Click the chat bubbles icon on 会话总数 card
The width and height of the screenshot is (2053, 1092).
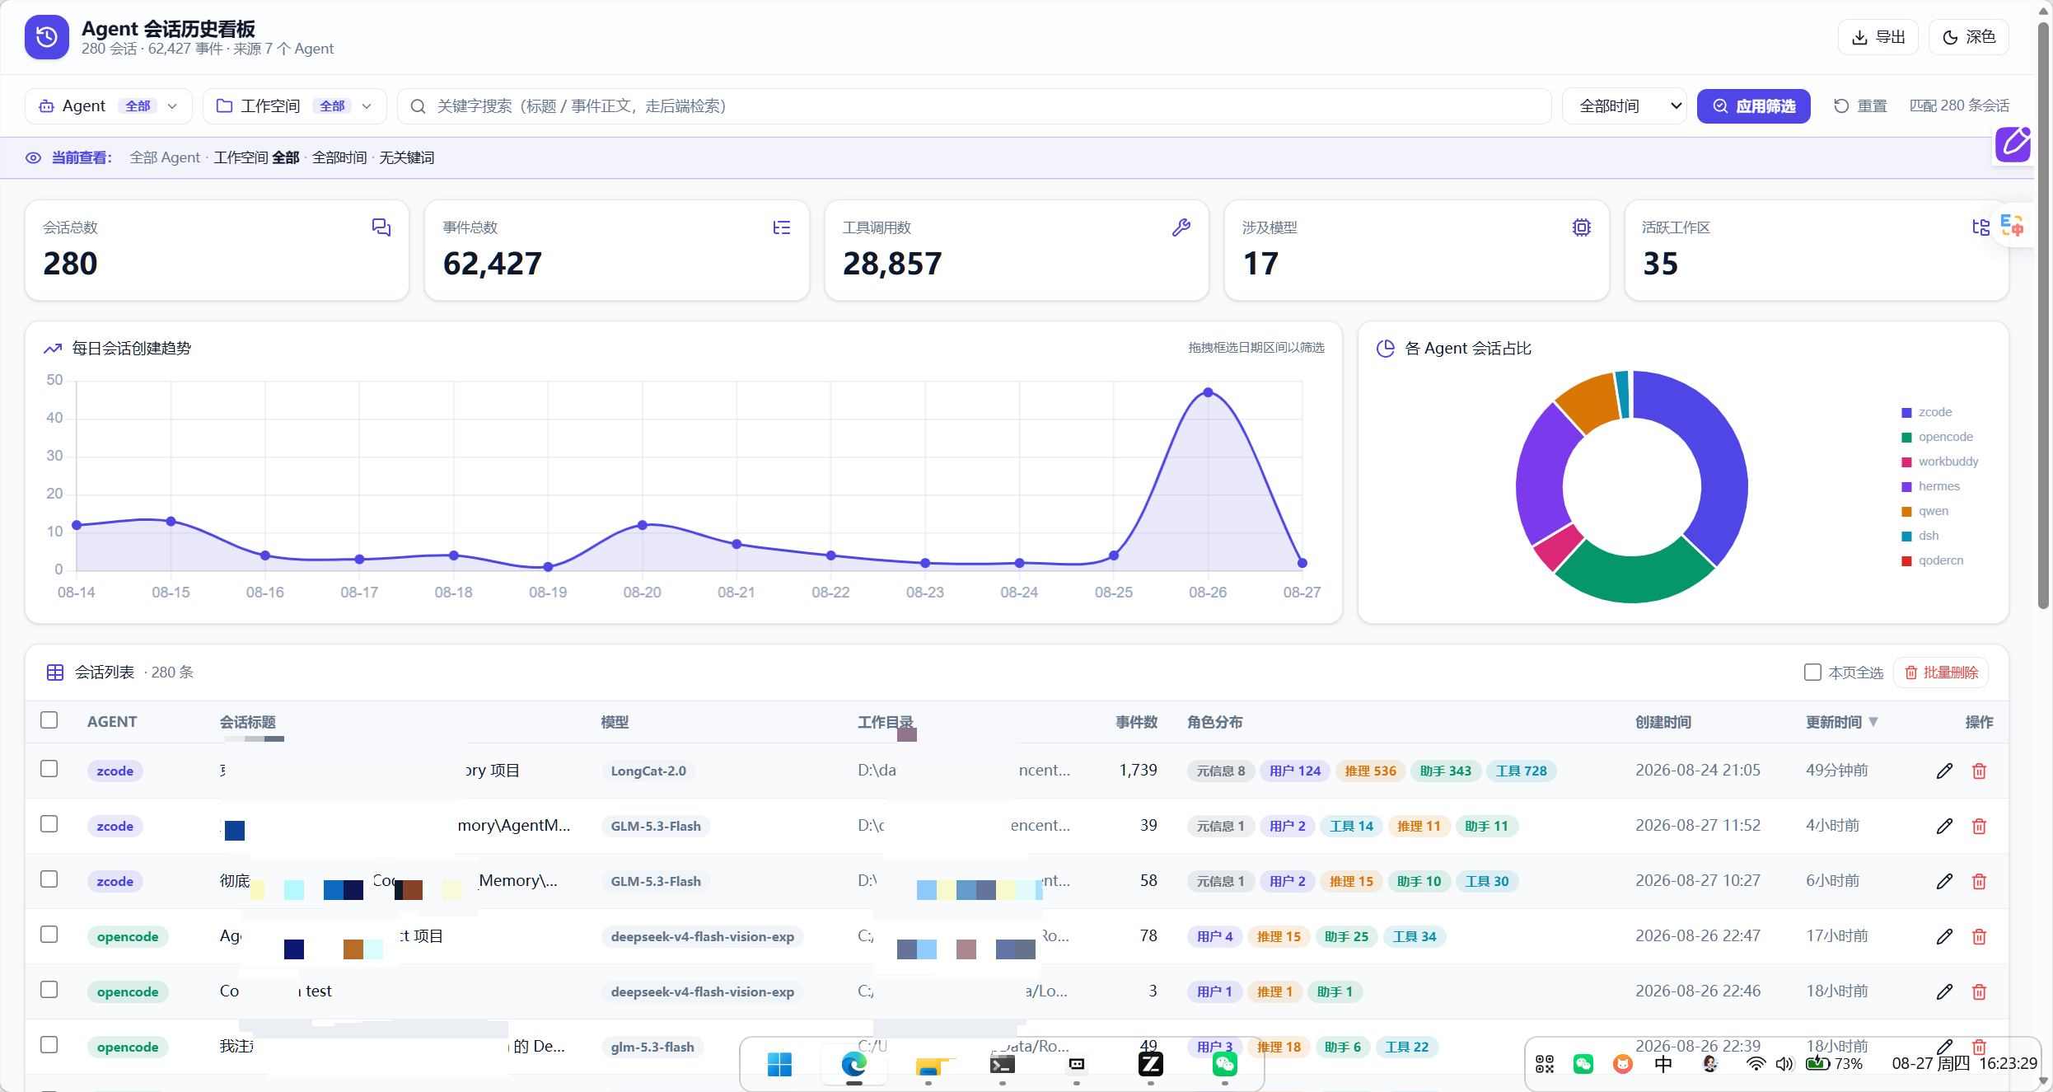(x=381, y=227)
